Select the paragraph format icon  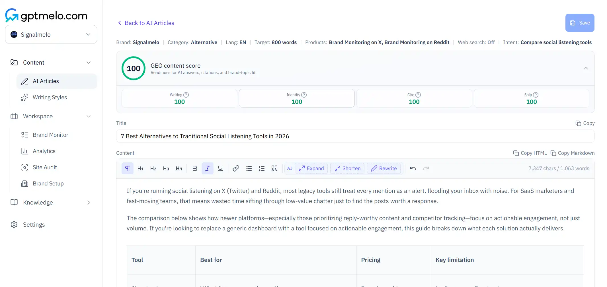pos(128,168)
